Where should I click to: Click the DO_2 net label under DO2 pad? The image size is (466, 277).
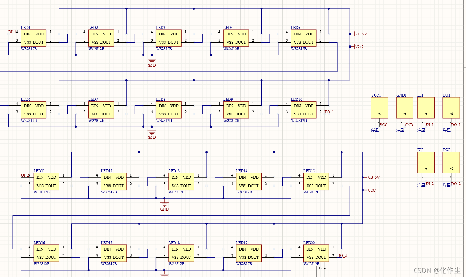click(x=456, y=184)
